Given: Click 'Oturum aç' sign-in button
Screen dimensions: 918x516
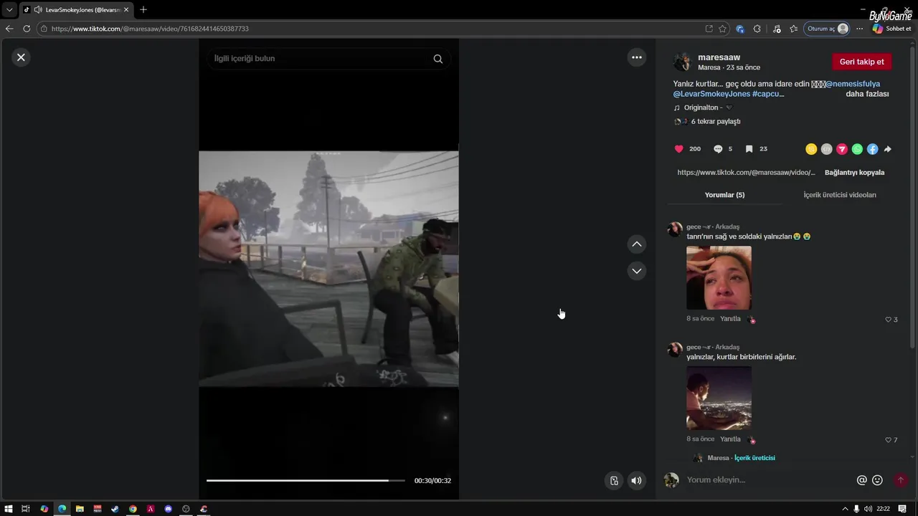Looking at the screenshot, I should 828,29.
